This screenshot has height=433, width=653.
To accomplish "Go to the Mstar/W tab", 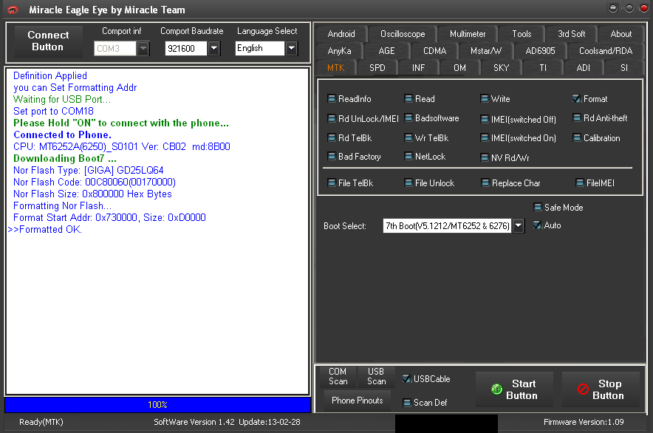I will 486,51.
